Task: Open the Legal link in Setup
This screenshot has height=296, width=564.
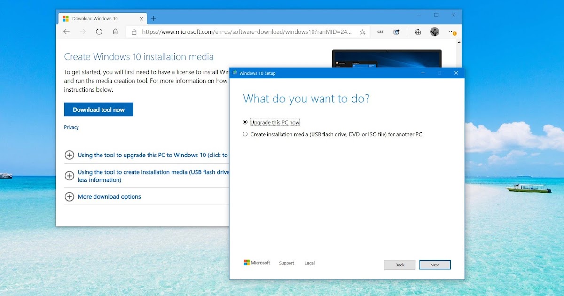Action: [x=310, y=263]
